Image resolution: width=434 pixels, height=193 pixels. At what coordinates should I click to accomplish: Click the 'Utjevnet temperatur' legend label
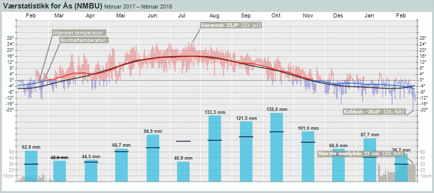tap(79, 32)
